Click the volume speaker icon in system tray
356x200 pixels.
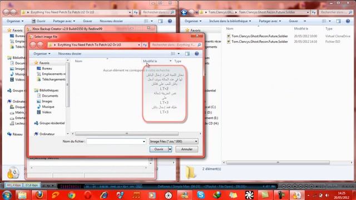coord(327,195)
